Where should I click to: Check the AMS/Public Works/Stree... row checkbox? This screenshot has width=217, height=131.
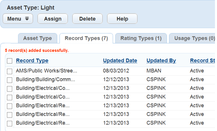tap(10, 71)
